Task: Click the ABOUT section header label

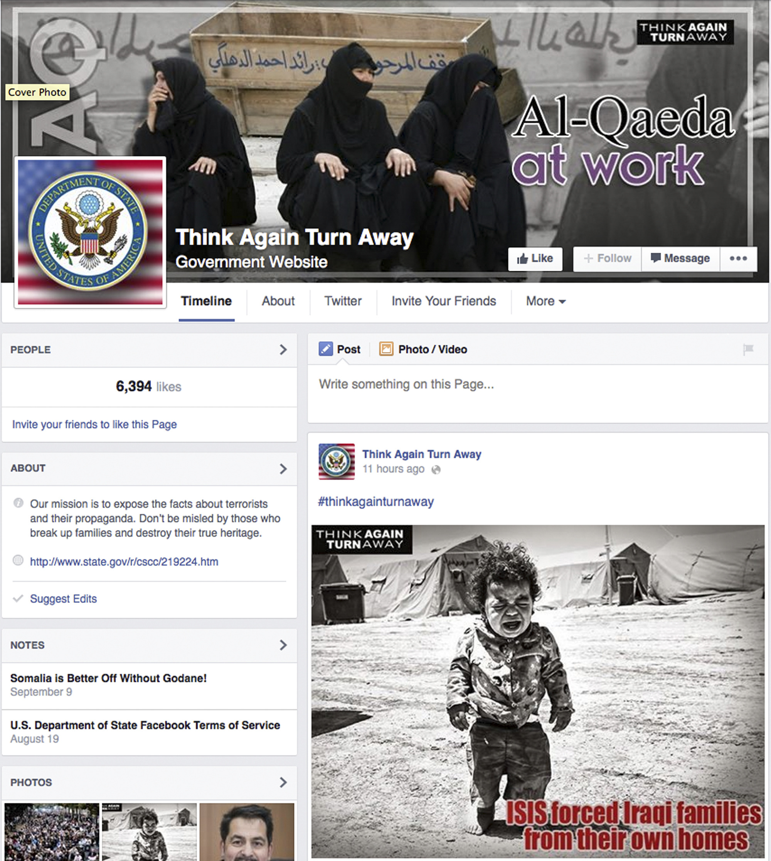Action: [x=28, y=468]
